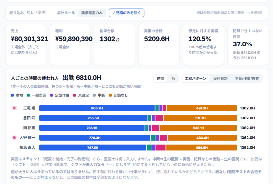The image size is (273, 184).
Task: Click the name 大野 健一
Action: [27, 138]
